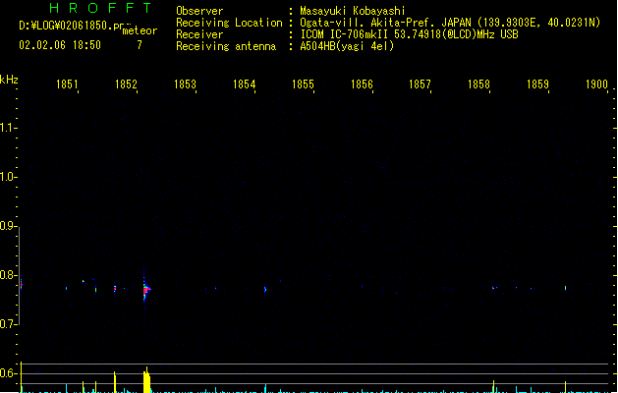Click the 1857 time axis marker
Screen dimensions: 618x393
[420, 84]
